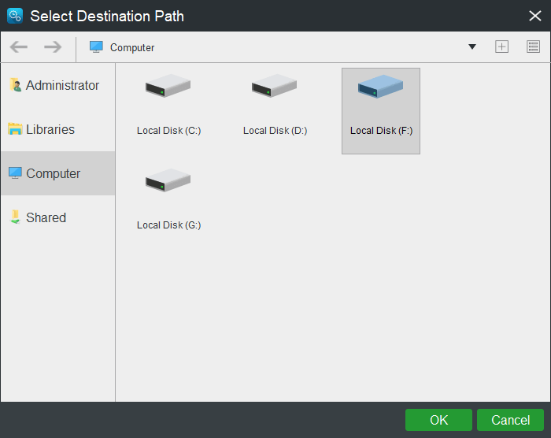Close the Select Destination Path dialog

[534, 16]
